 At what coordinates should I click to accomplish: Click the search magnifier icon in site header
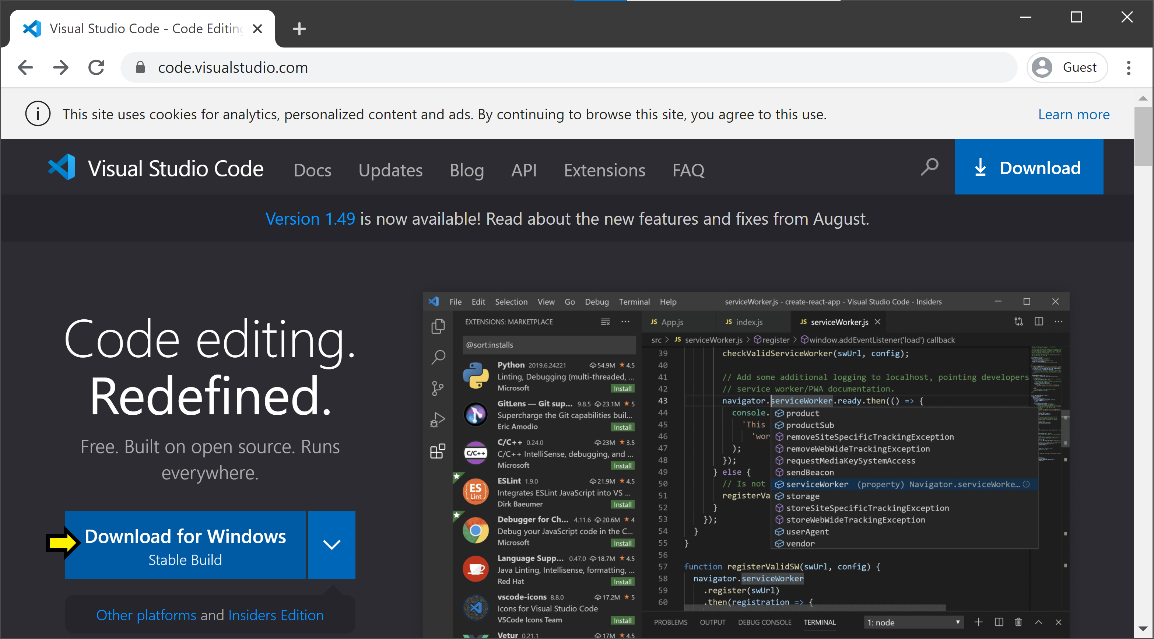pos(930,168)
